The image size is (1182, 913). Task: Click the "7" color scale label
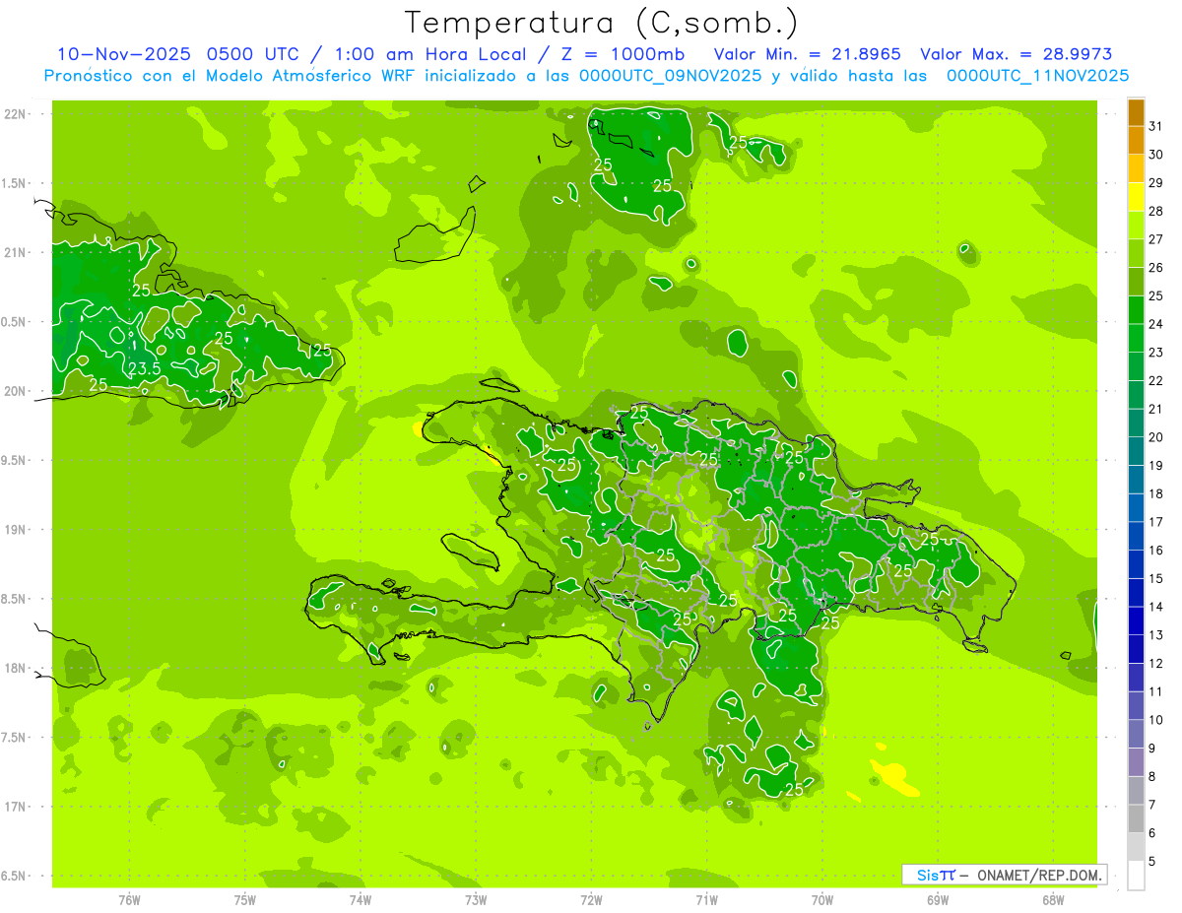[x=1152, y=805]
